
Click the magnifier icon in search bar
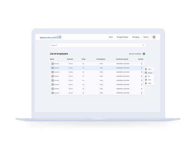(143, 45)
